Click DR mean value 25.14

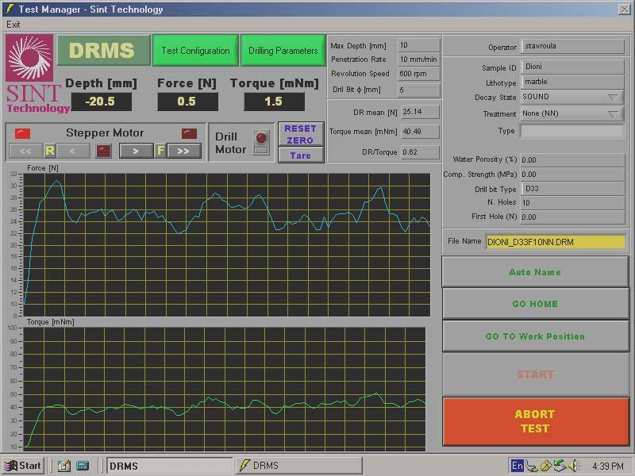tap(421, 112)
